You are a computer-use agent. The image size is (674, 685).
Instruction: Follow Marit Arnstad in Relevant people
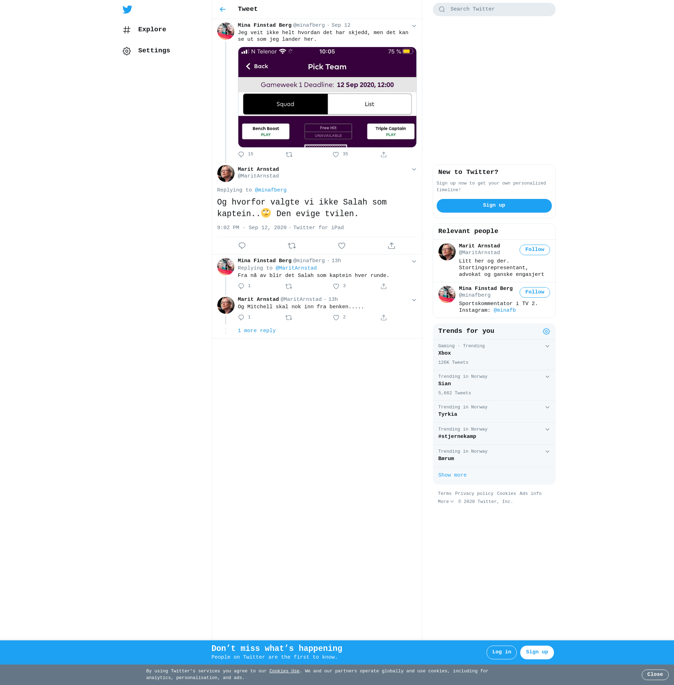pyautogui.click(x=534, y=250)
